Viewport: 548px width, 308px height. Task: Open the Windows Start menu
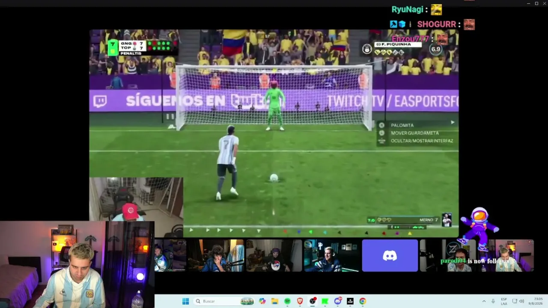[x=185, y=301]
